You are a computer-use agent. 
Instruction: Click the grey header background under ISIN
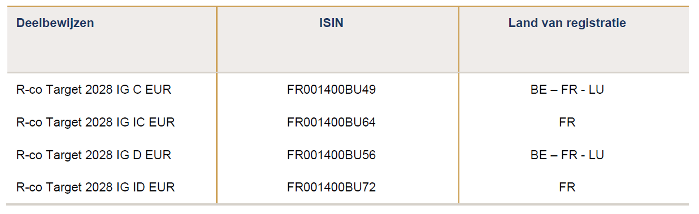[x=337, y=51]
